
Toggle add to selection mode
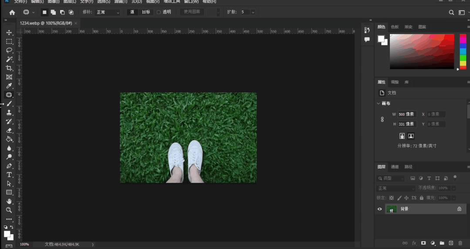(53, 12)
